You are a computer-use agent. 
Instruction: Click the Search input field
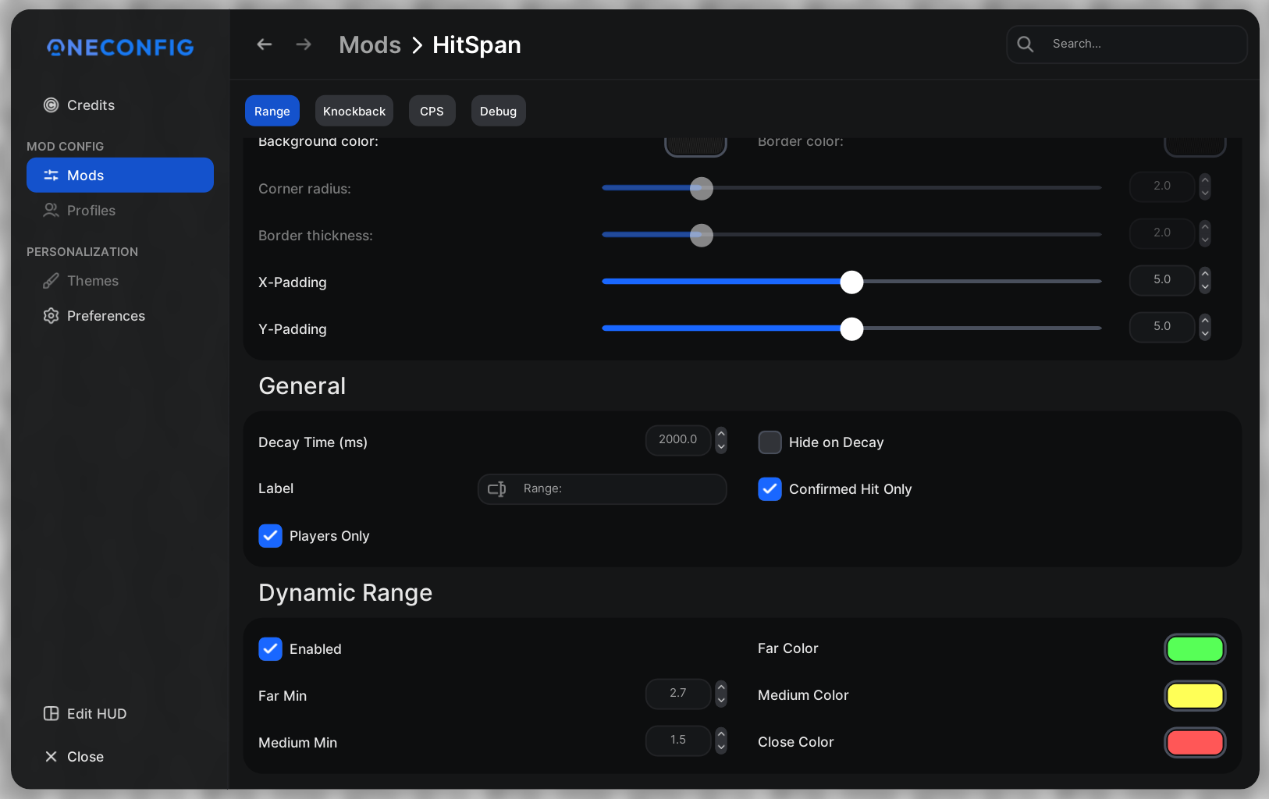pyautogui.click(x=1126, y=44)
